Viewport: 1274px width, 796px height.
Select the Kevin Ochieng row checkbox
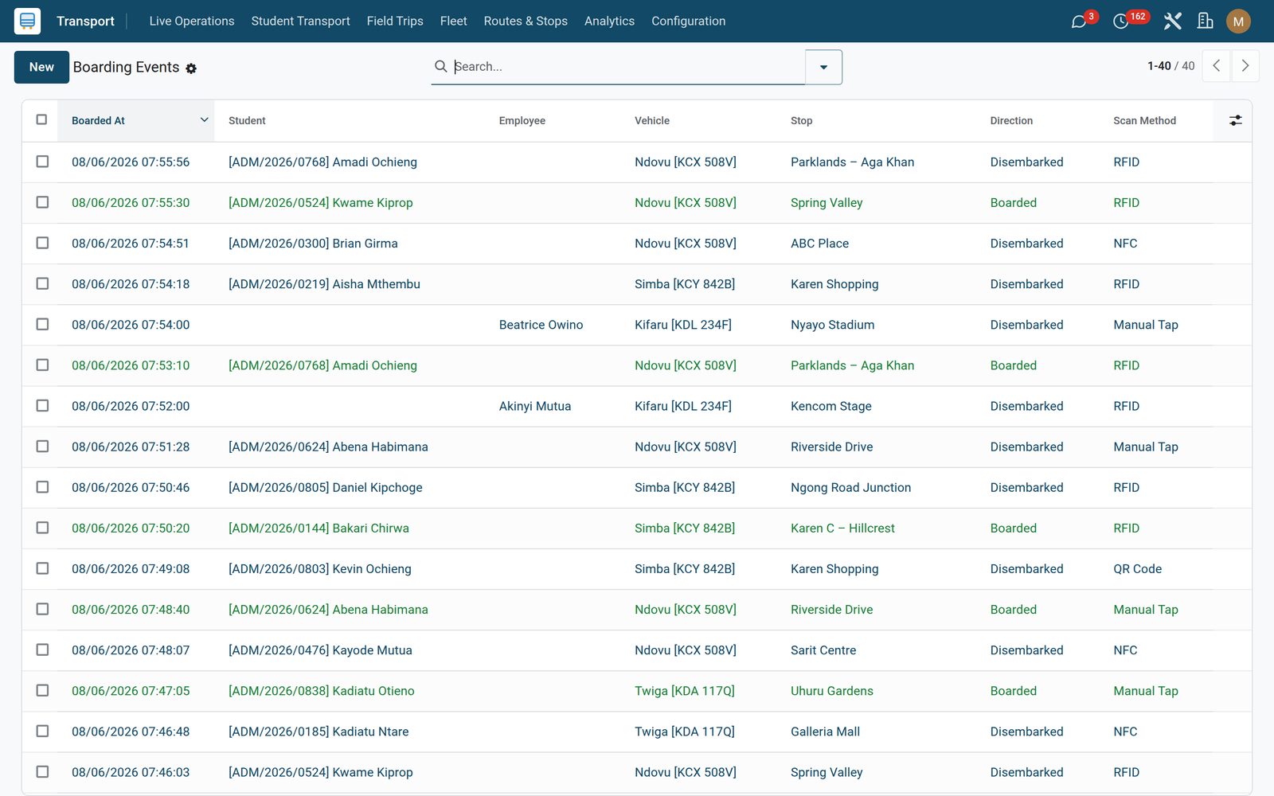click(x=42, y=568)
